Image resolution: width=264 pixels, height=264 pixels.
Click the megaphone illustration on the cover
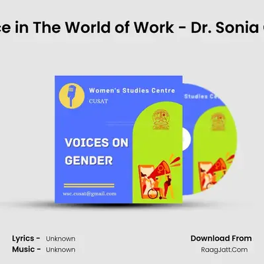(159, 178)
